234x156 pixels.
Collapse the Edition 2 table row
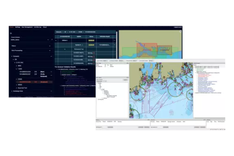click(x=56, y=41)
